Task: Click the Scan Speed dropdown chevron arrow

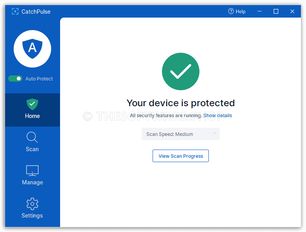Action: tap(215, 133)
